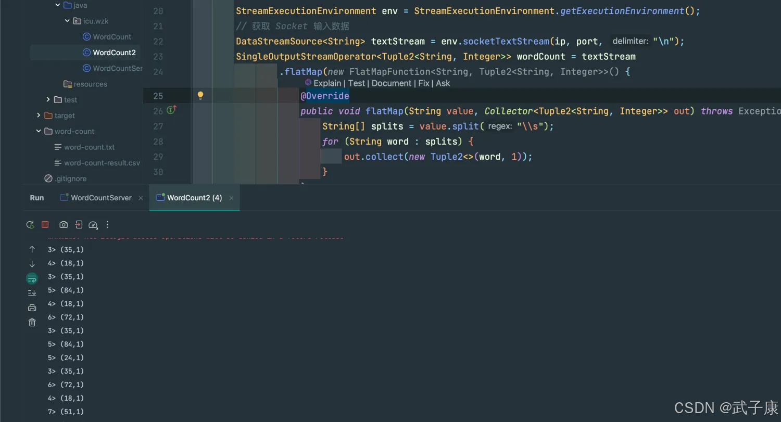Open word-count.txt file

point(84,147)
